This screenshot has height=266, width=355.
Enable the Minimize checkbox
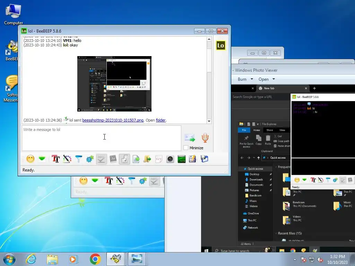[186, 148]
